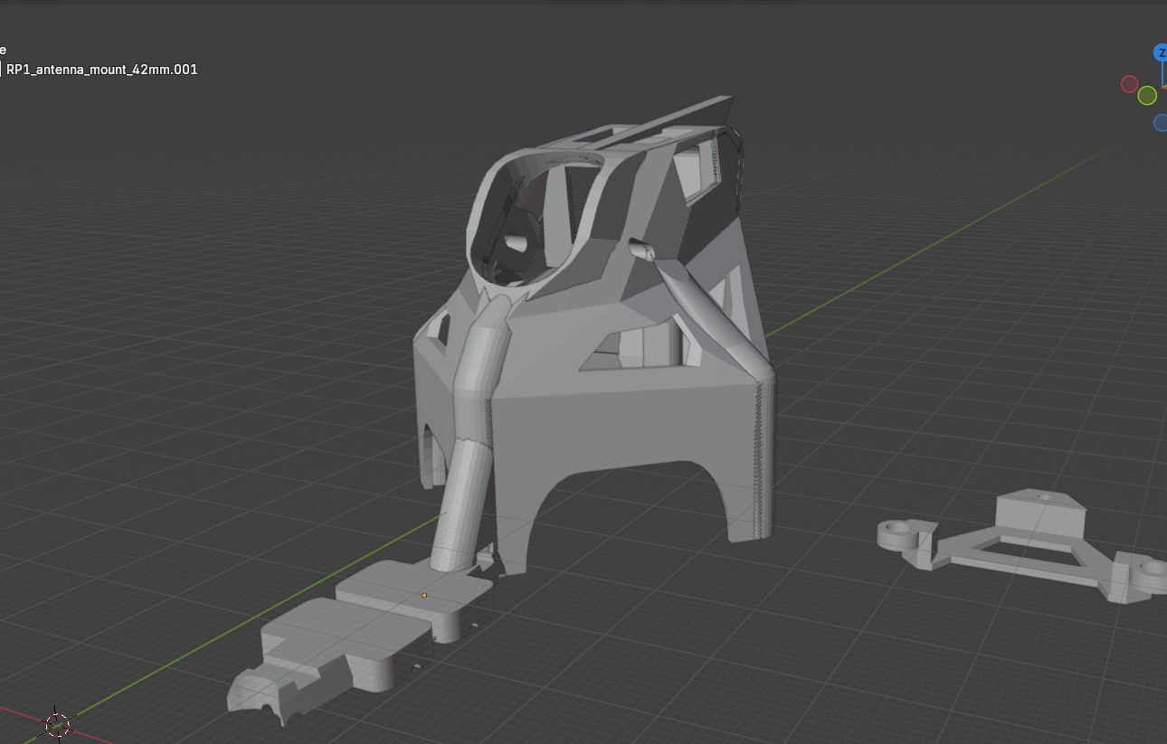Click the green negative Y gizmo circle
The image size is (1167, 744).
point(1147,96)
